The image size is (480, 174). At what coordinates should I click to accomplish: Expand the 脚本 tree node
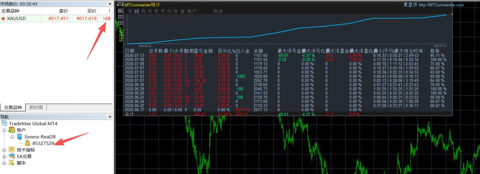click(x=4, y=163)
